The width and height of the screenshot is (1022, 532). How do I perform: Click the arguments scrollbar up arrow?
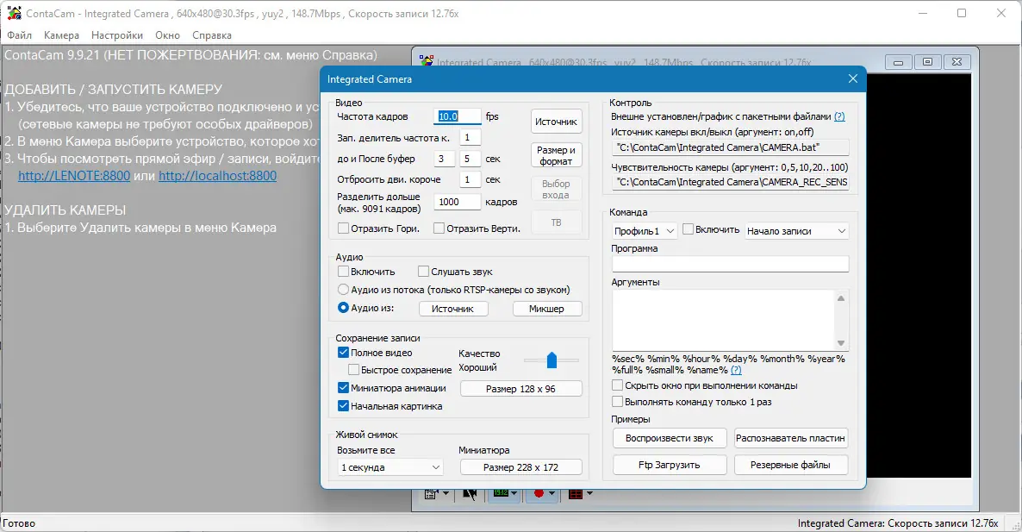(x=841, y=298)
